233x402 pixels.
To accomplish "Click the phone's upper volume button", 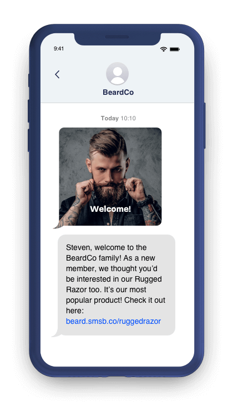I will pyautogui.click(x=28, y=111).
